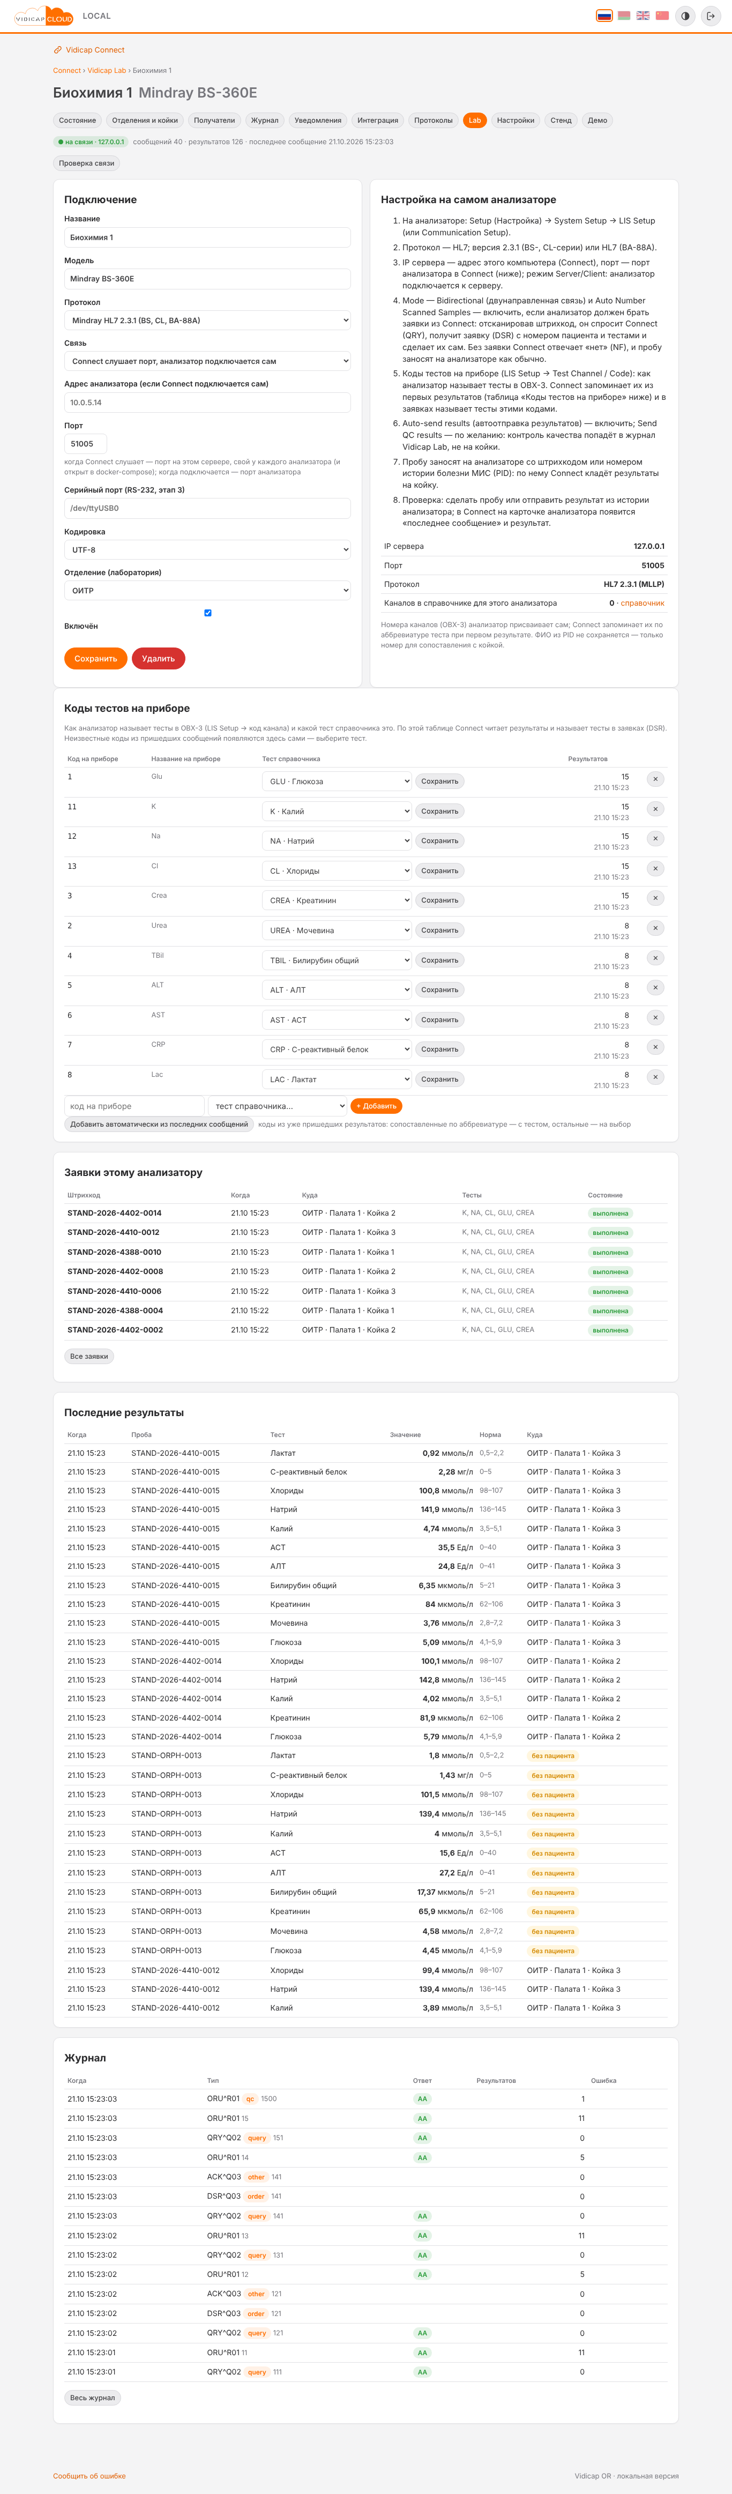Open the справочник link
Screen dimensions: 732x2494
pos(642,603)
